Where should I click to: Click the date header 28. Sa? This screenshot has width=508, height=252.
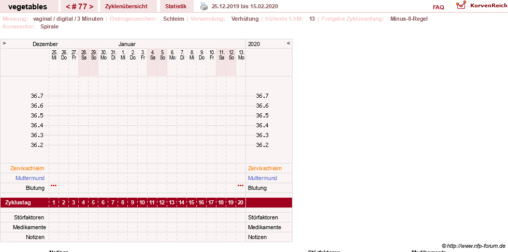pyautogui.click(x=83, y=55)
